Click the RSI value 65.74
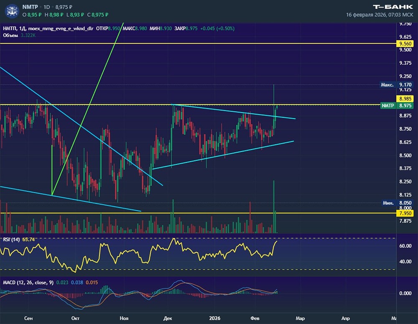This screenshot has height=324, width=418. point(28,239)
